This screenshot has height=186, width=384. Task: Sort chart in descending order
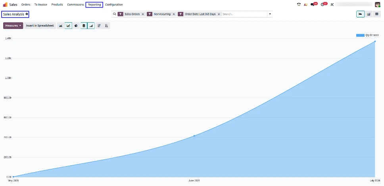click(99, 26)
